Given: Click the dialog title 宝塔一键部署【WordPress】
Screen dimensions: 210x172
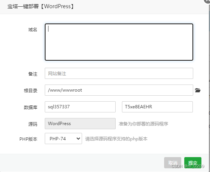Looking at the screenshot, I should pyautogui.click(x=41, y=6).
